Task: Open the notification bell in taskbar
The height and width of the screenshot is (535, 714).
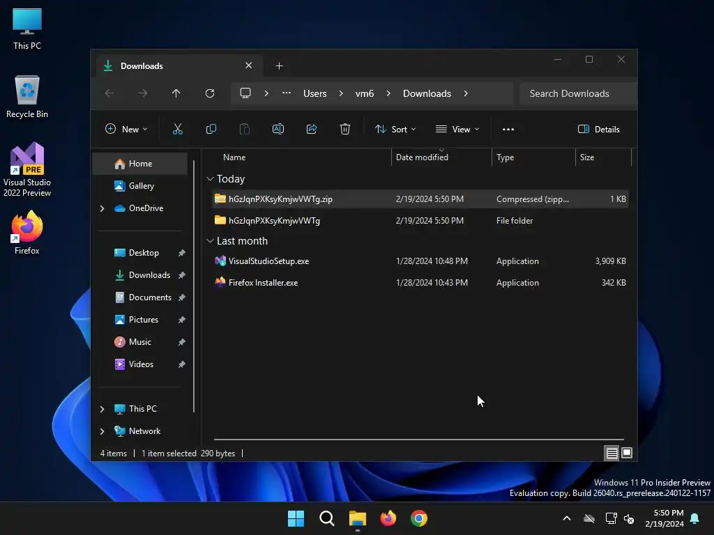Action: (694, 518)
